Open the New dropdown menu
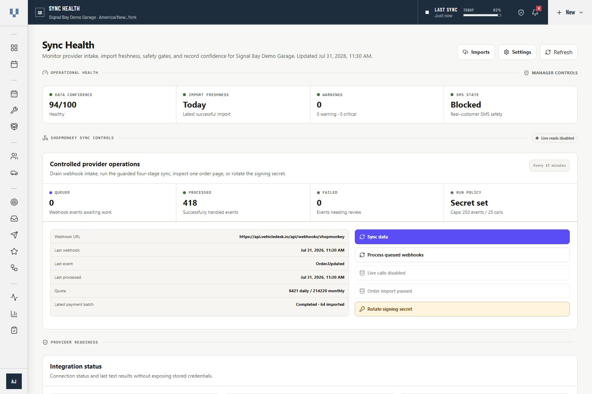 tap(570, 13)
